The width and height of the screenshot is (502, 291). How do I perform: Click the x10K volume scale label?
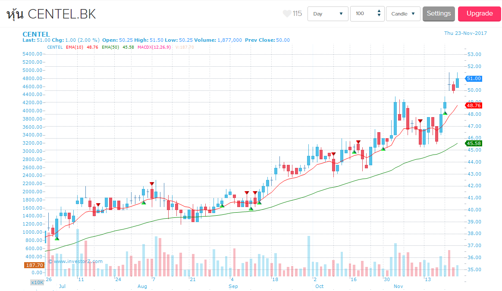(37, 282)
